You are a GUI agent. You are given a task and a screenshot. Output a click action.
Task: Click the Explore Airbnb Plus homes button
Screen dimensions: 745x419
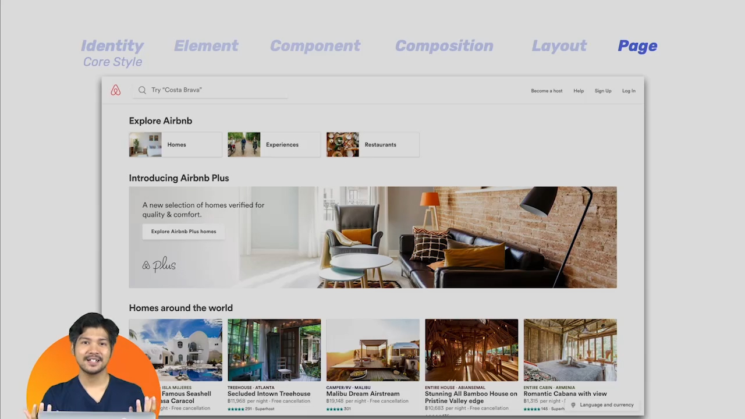coord(183,231)
